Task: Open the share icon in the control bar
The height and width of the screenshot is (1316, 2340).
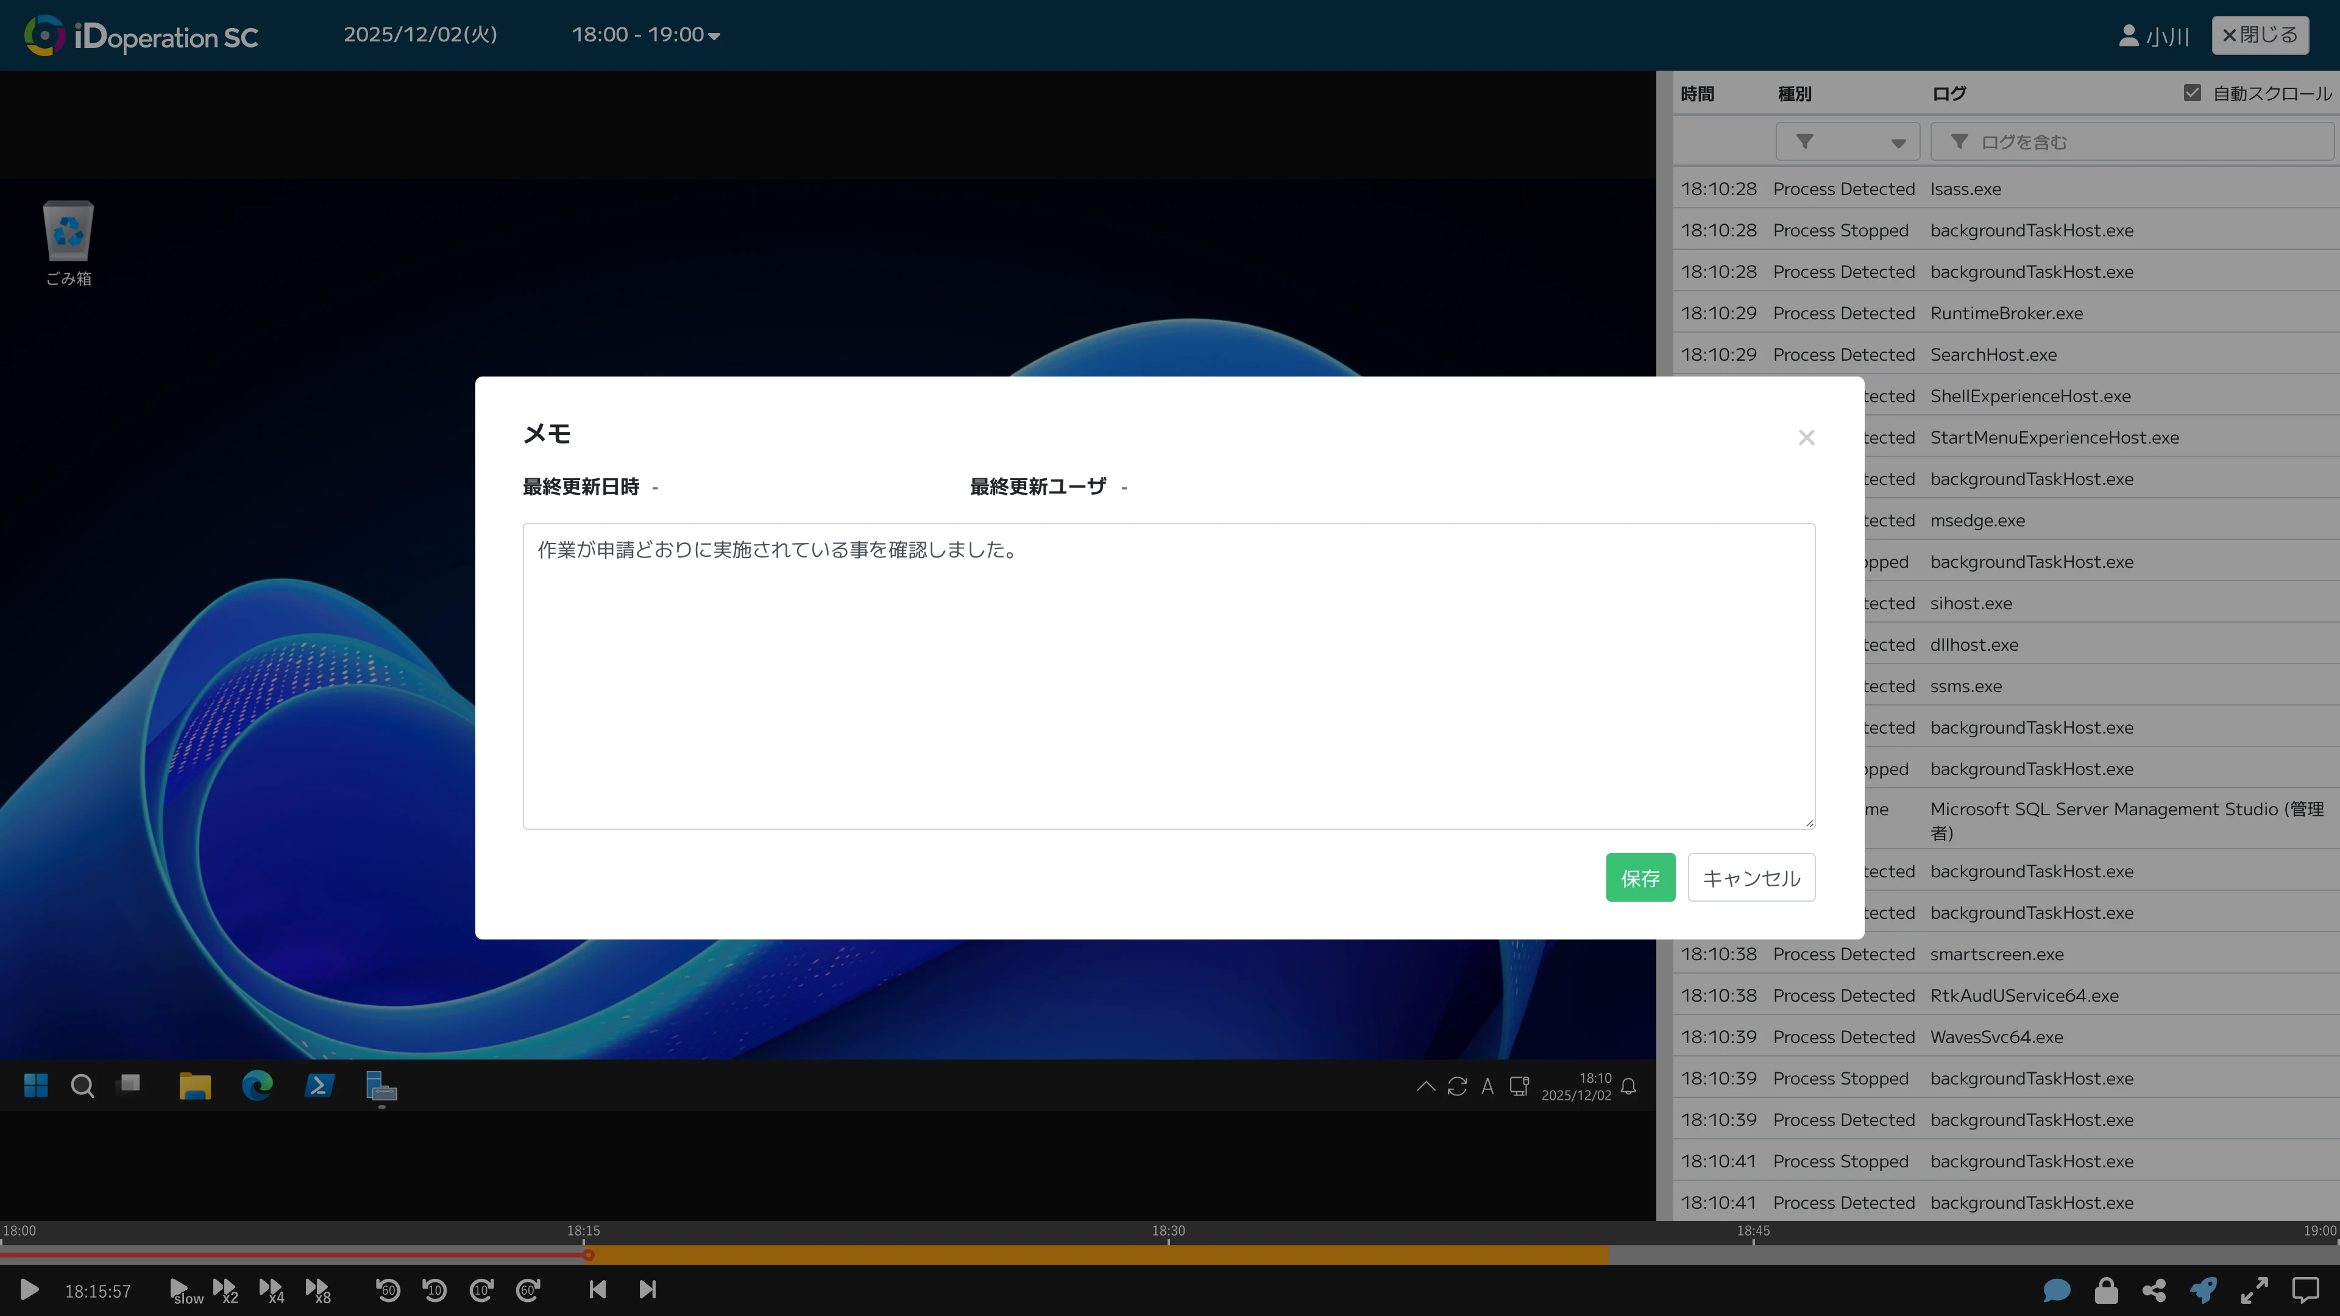Action: (x=2157, y=1290)
